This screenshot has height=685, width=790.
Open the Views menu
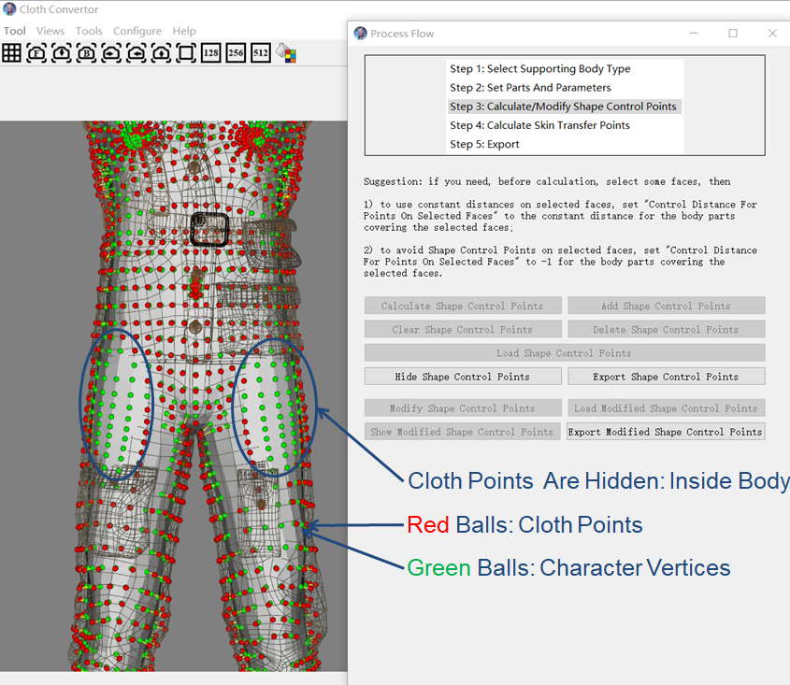50,31
